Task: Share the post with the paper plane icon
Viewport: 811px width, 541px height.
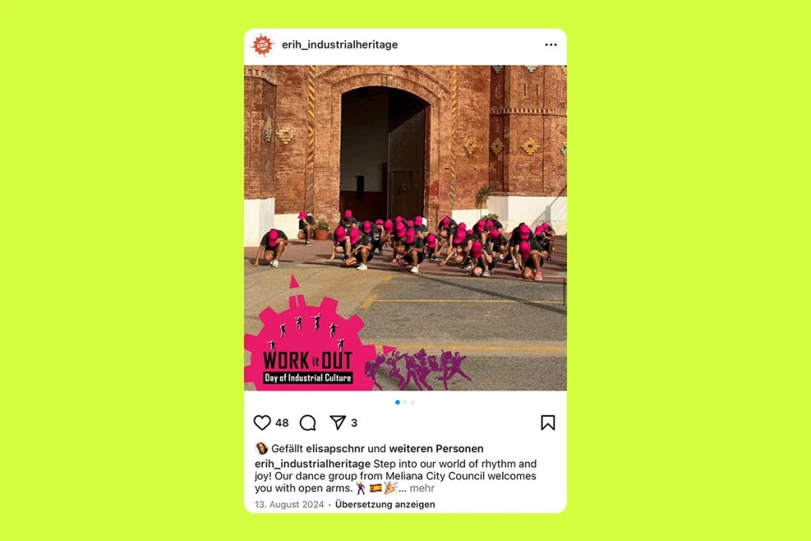Action: 337,422
